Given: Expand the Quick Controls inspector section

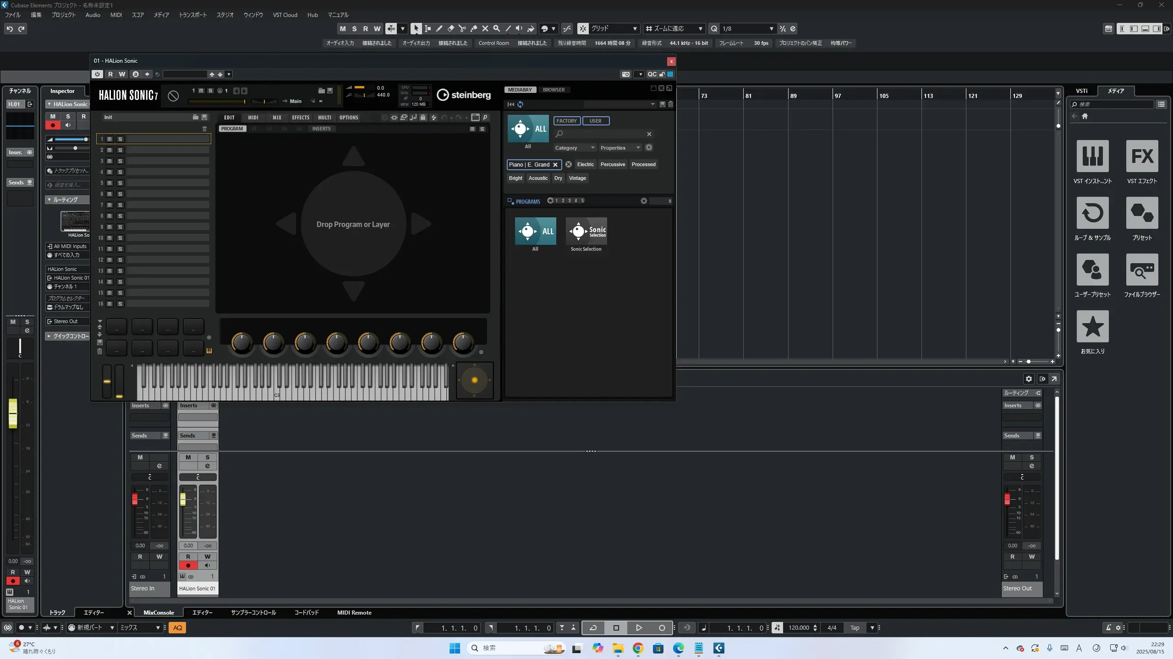Looking at the screenshot, I should click(69, 336).
